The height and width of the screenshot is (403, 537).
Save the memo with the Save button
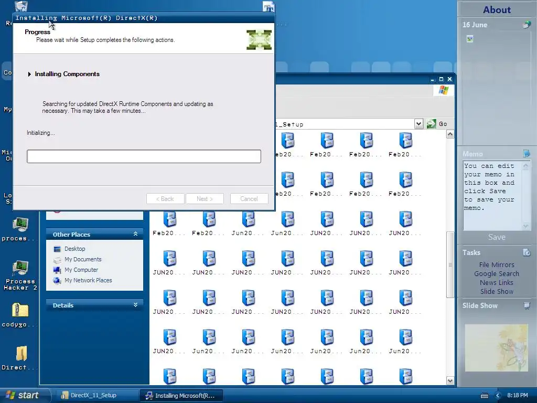497,237
